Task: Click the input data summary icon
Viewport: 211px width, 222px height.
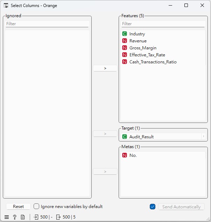Action: click(x=36, y=217)
